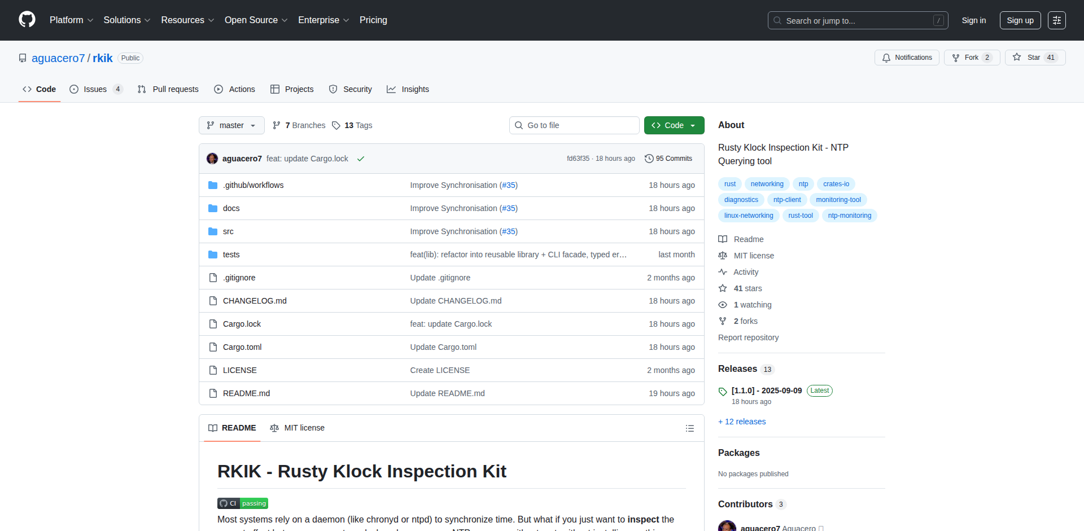1084x531 pixels.
Task: Open the + 12 releases link
Action: [x=742, y=422]
